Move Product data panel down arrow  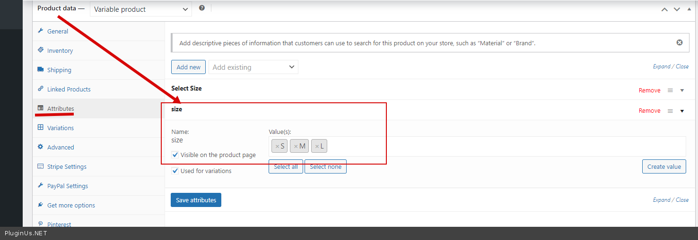click(x=677, y=9)
